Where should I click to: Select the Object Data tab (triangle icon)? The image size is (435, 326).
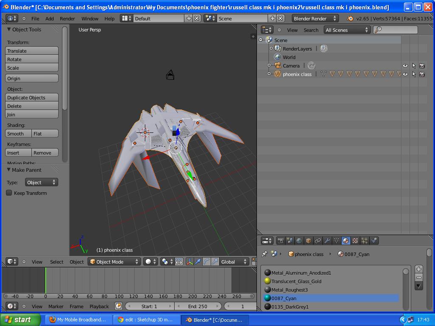click(x=336, y=241)
